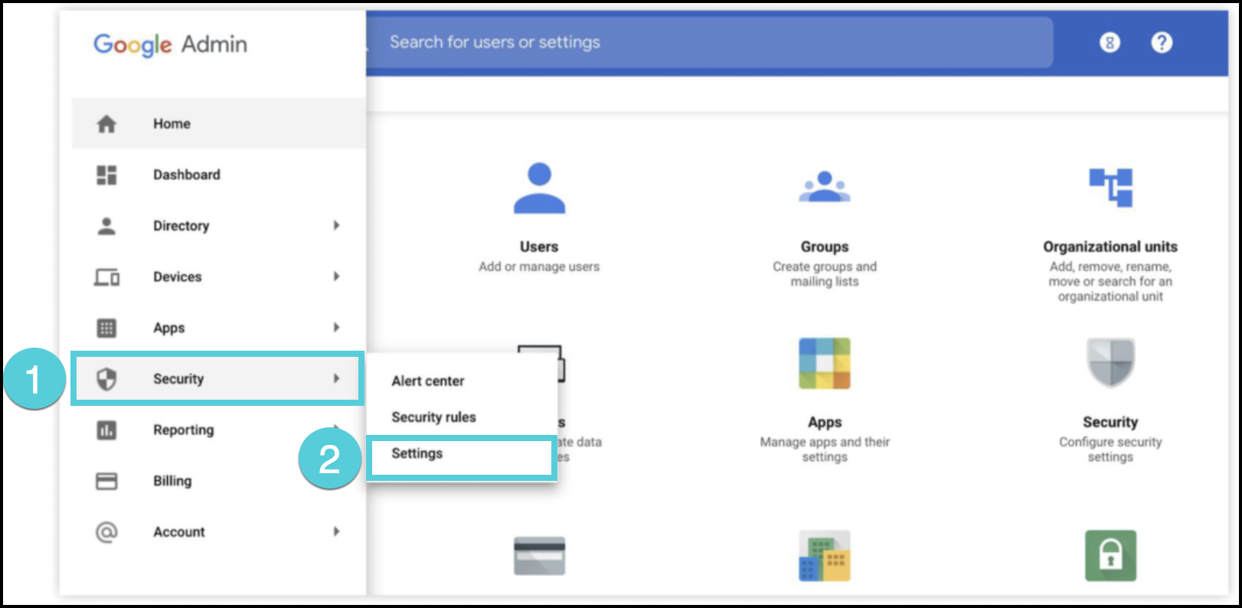This screenshot has width=1242, height=608.
Task: Click the Organizational units icon
Action: (1110, 188)
